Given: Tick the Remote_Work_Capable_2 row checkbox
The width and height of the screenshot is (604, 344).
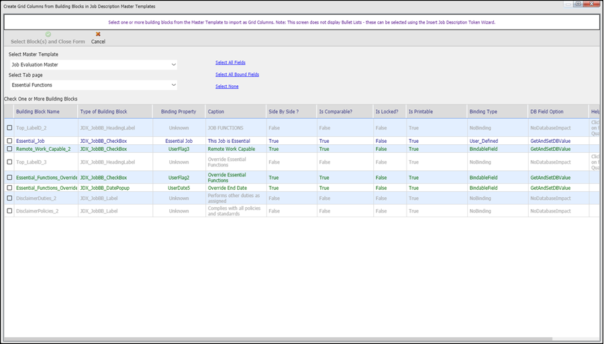Looking at the screenshot, I should tap(9, 149).
